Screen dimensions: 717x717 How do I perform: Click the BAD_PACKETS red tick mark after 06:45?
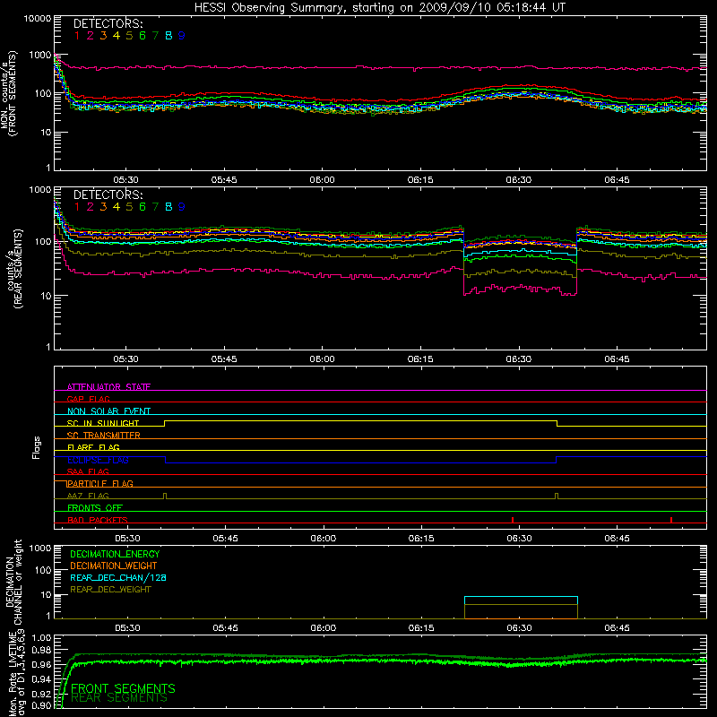tap(670, 520)
